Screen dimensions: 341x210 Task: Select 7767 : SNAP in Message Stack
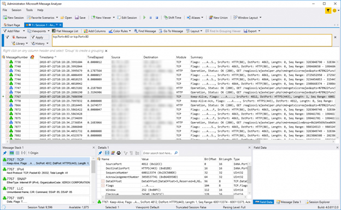click(46, 180)
